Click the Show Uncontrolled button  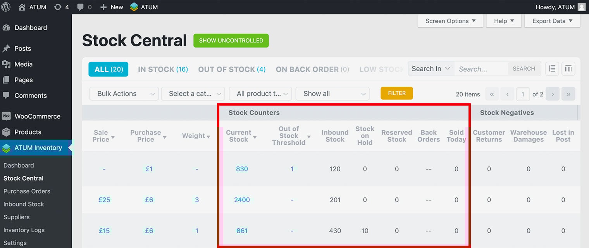pyautogui.click(x=231, y=41)
